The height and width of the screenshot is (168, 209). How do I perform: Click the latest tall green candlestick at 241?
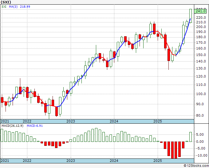pos(191,16)
